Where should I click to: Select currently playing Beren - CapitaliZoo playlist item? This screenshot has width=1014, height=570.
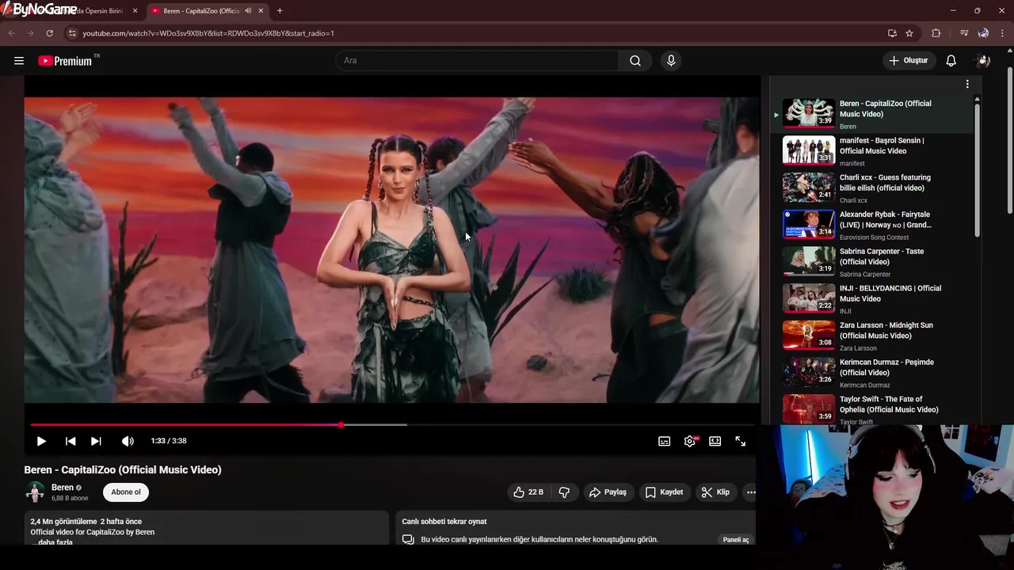pyautogui.click(x=874, y=114)
